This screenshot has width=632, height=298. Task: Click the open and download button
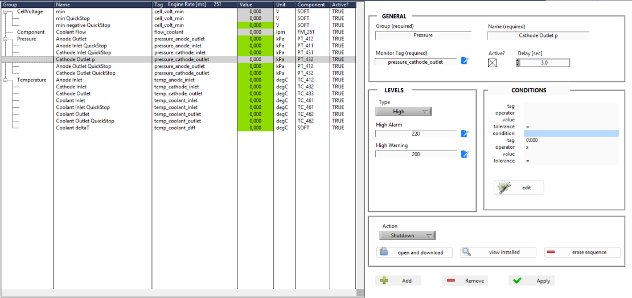click(x=414, y=252)
